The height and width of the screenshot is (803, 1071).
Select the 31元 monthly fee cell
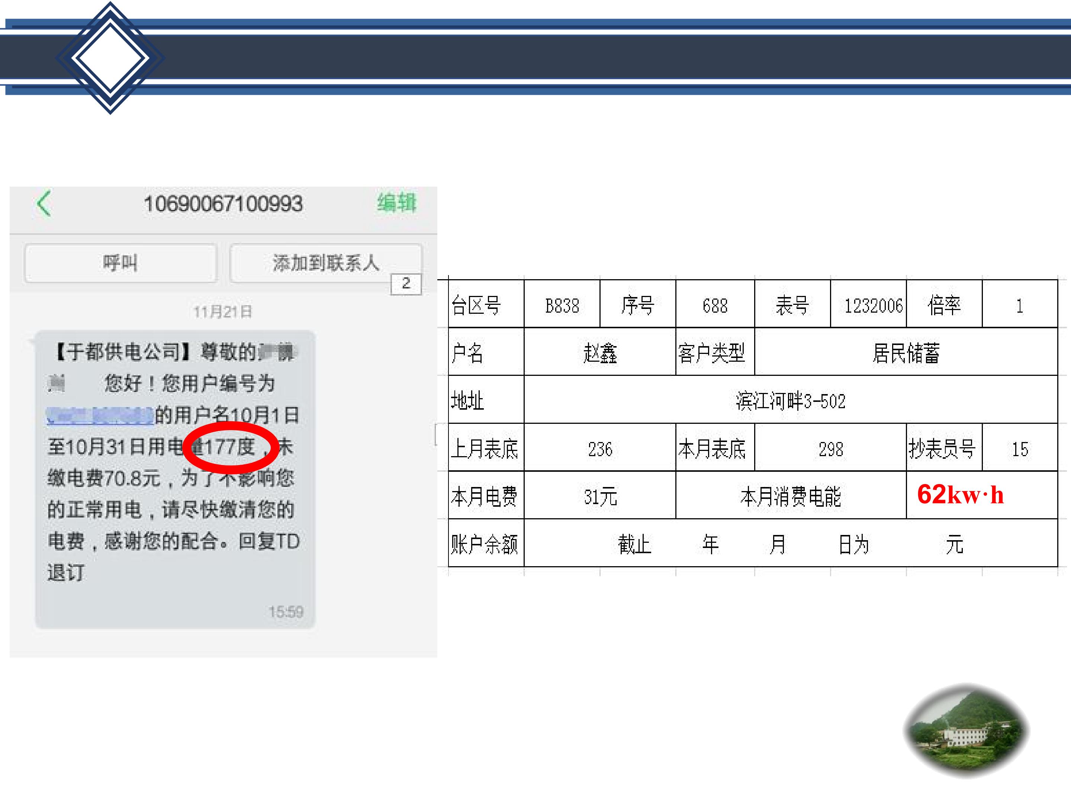click(x=600, y=496)
